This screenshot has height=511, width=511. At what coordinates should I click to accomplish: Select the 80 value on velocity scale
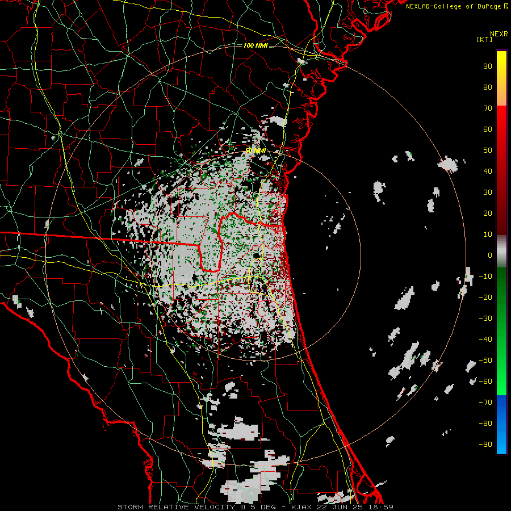(488, 87)
